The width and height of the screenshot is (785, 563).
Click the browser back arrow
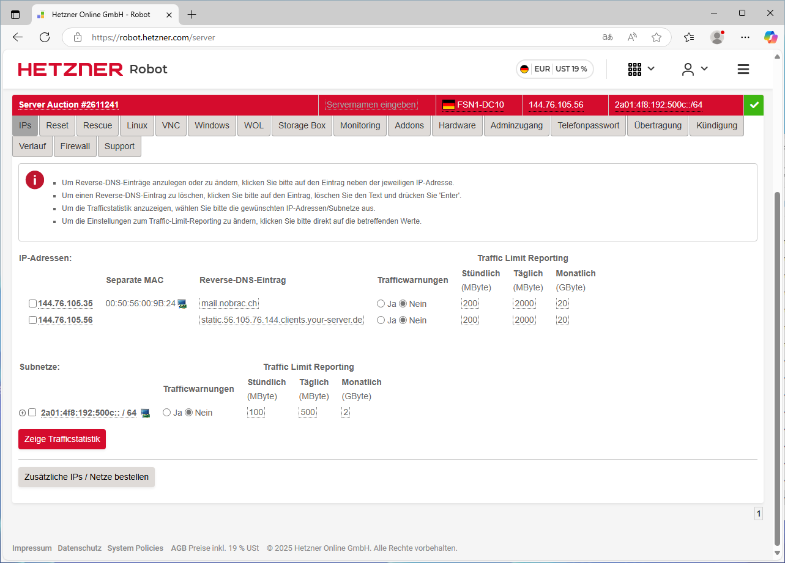coord(18,37)
